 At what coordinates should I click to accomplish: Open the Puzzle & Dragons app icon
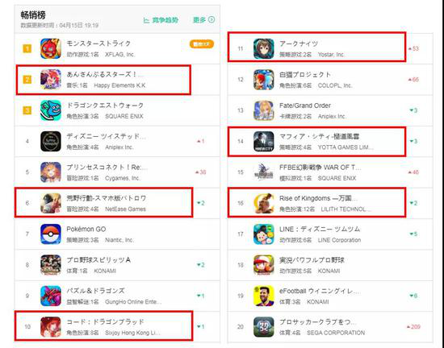click(x=51, y=296)
